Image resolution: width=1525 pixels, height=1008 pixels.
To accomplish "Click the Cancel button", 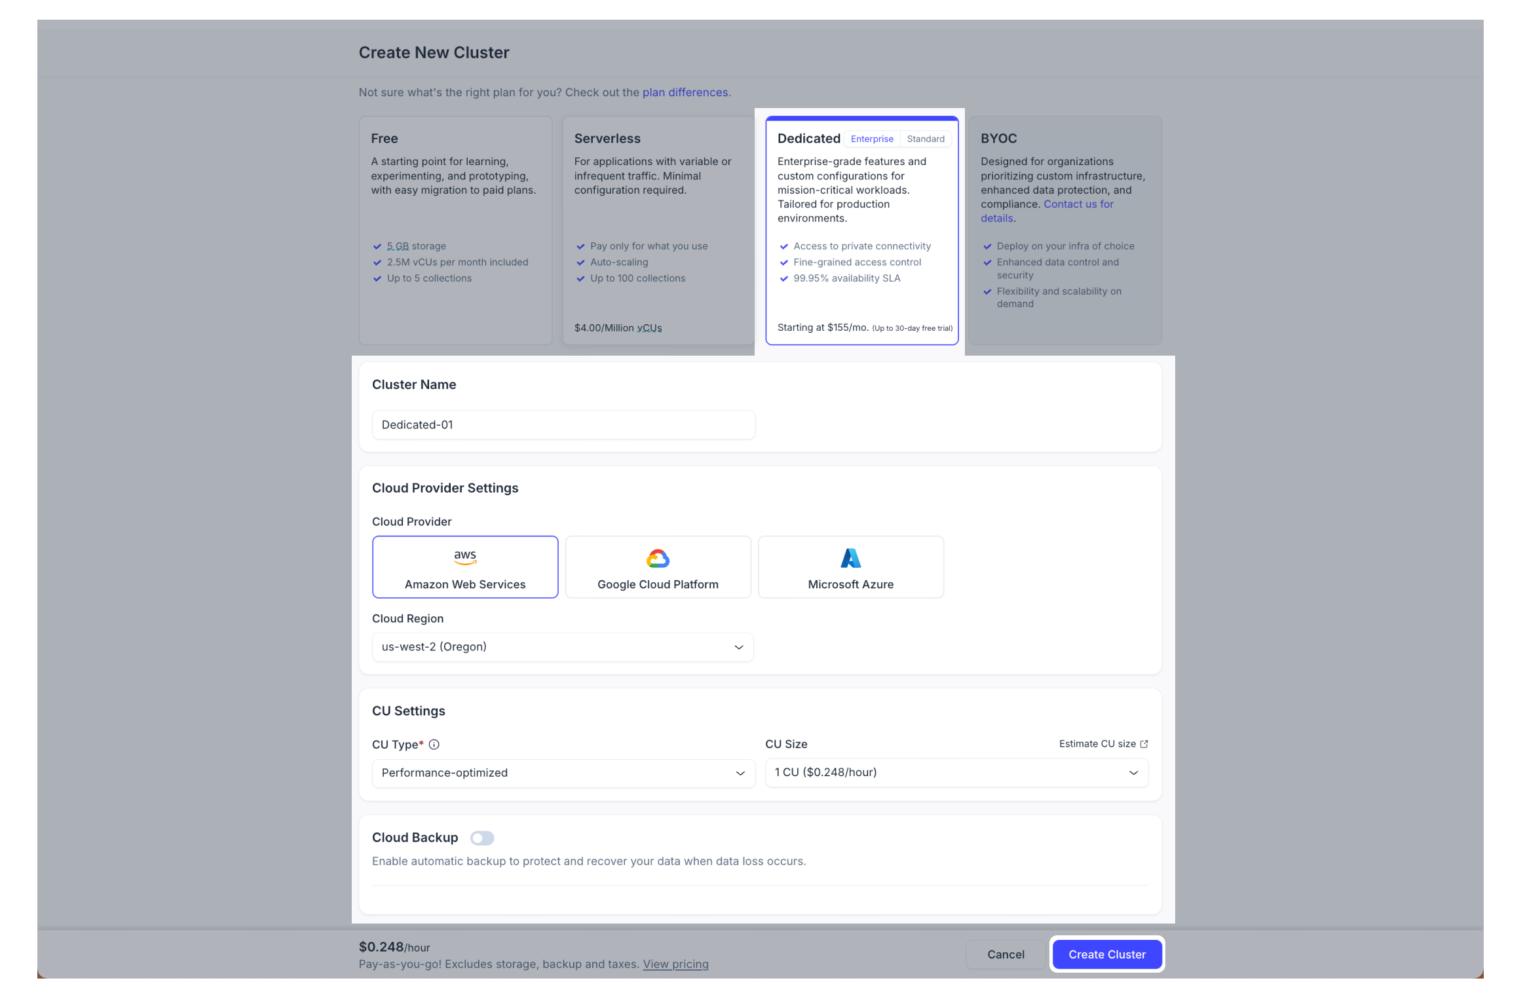I will [1006, 954].
